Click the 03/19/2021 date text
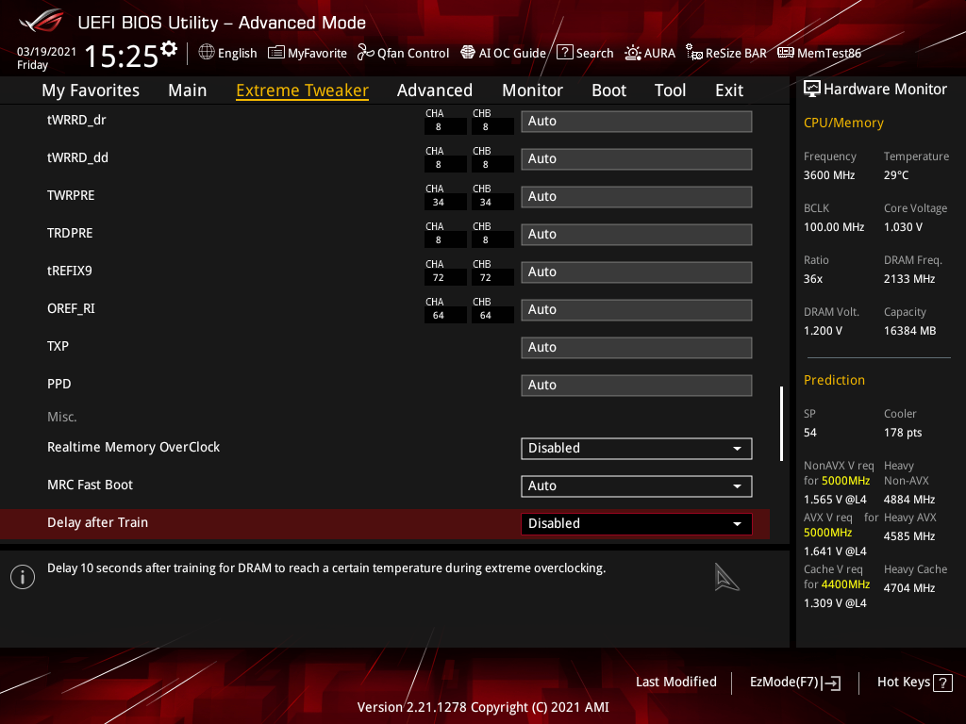 pyautogui.click(x=46, y=51)
